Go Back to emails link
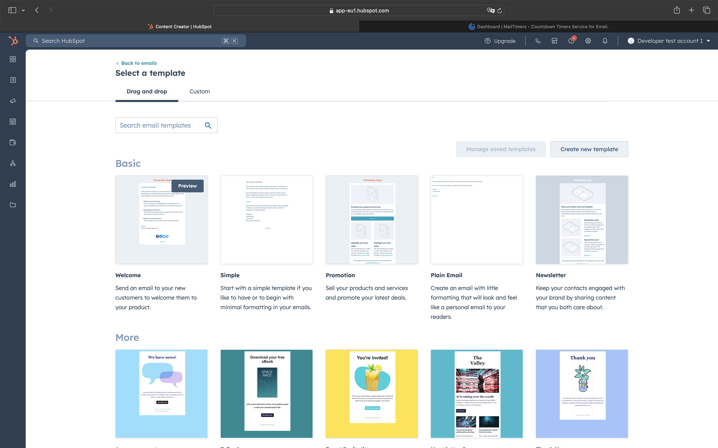The height and width of the screenshot is (448, 718). click(139, 63)
